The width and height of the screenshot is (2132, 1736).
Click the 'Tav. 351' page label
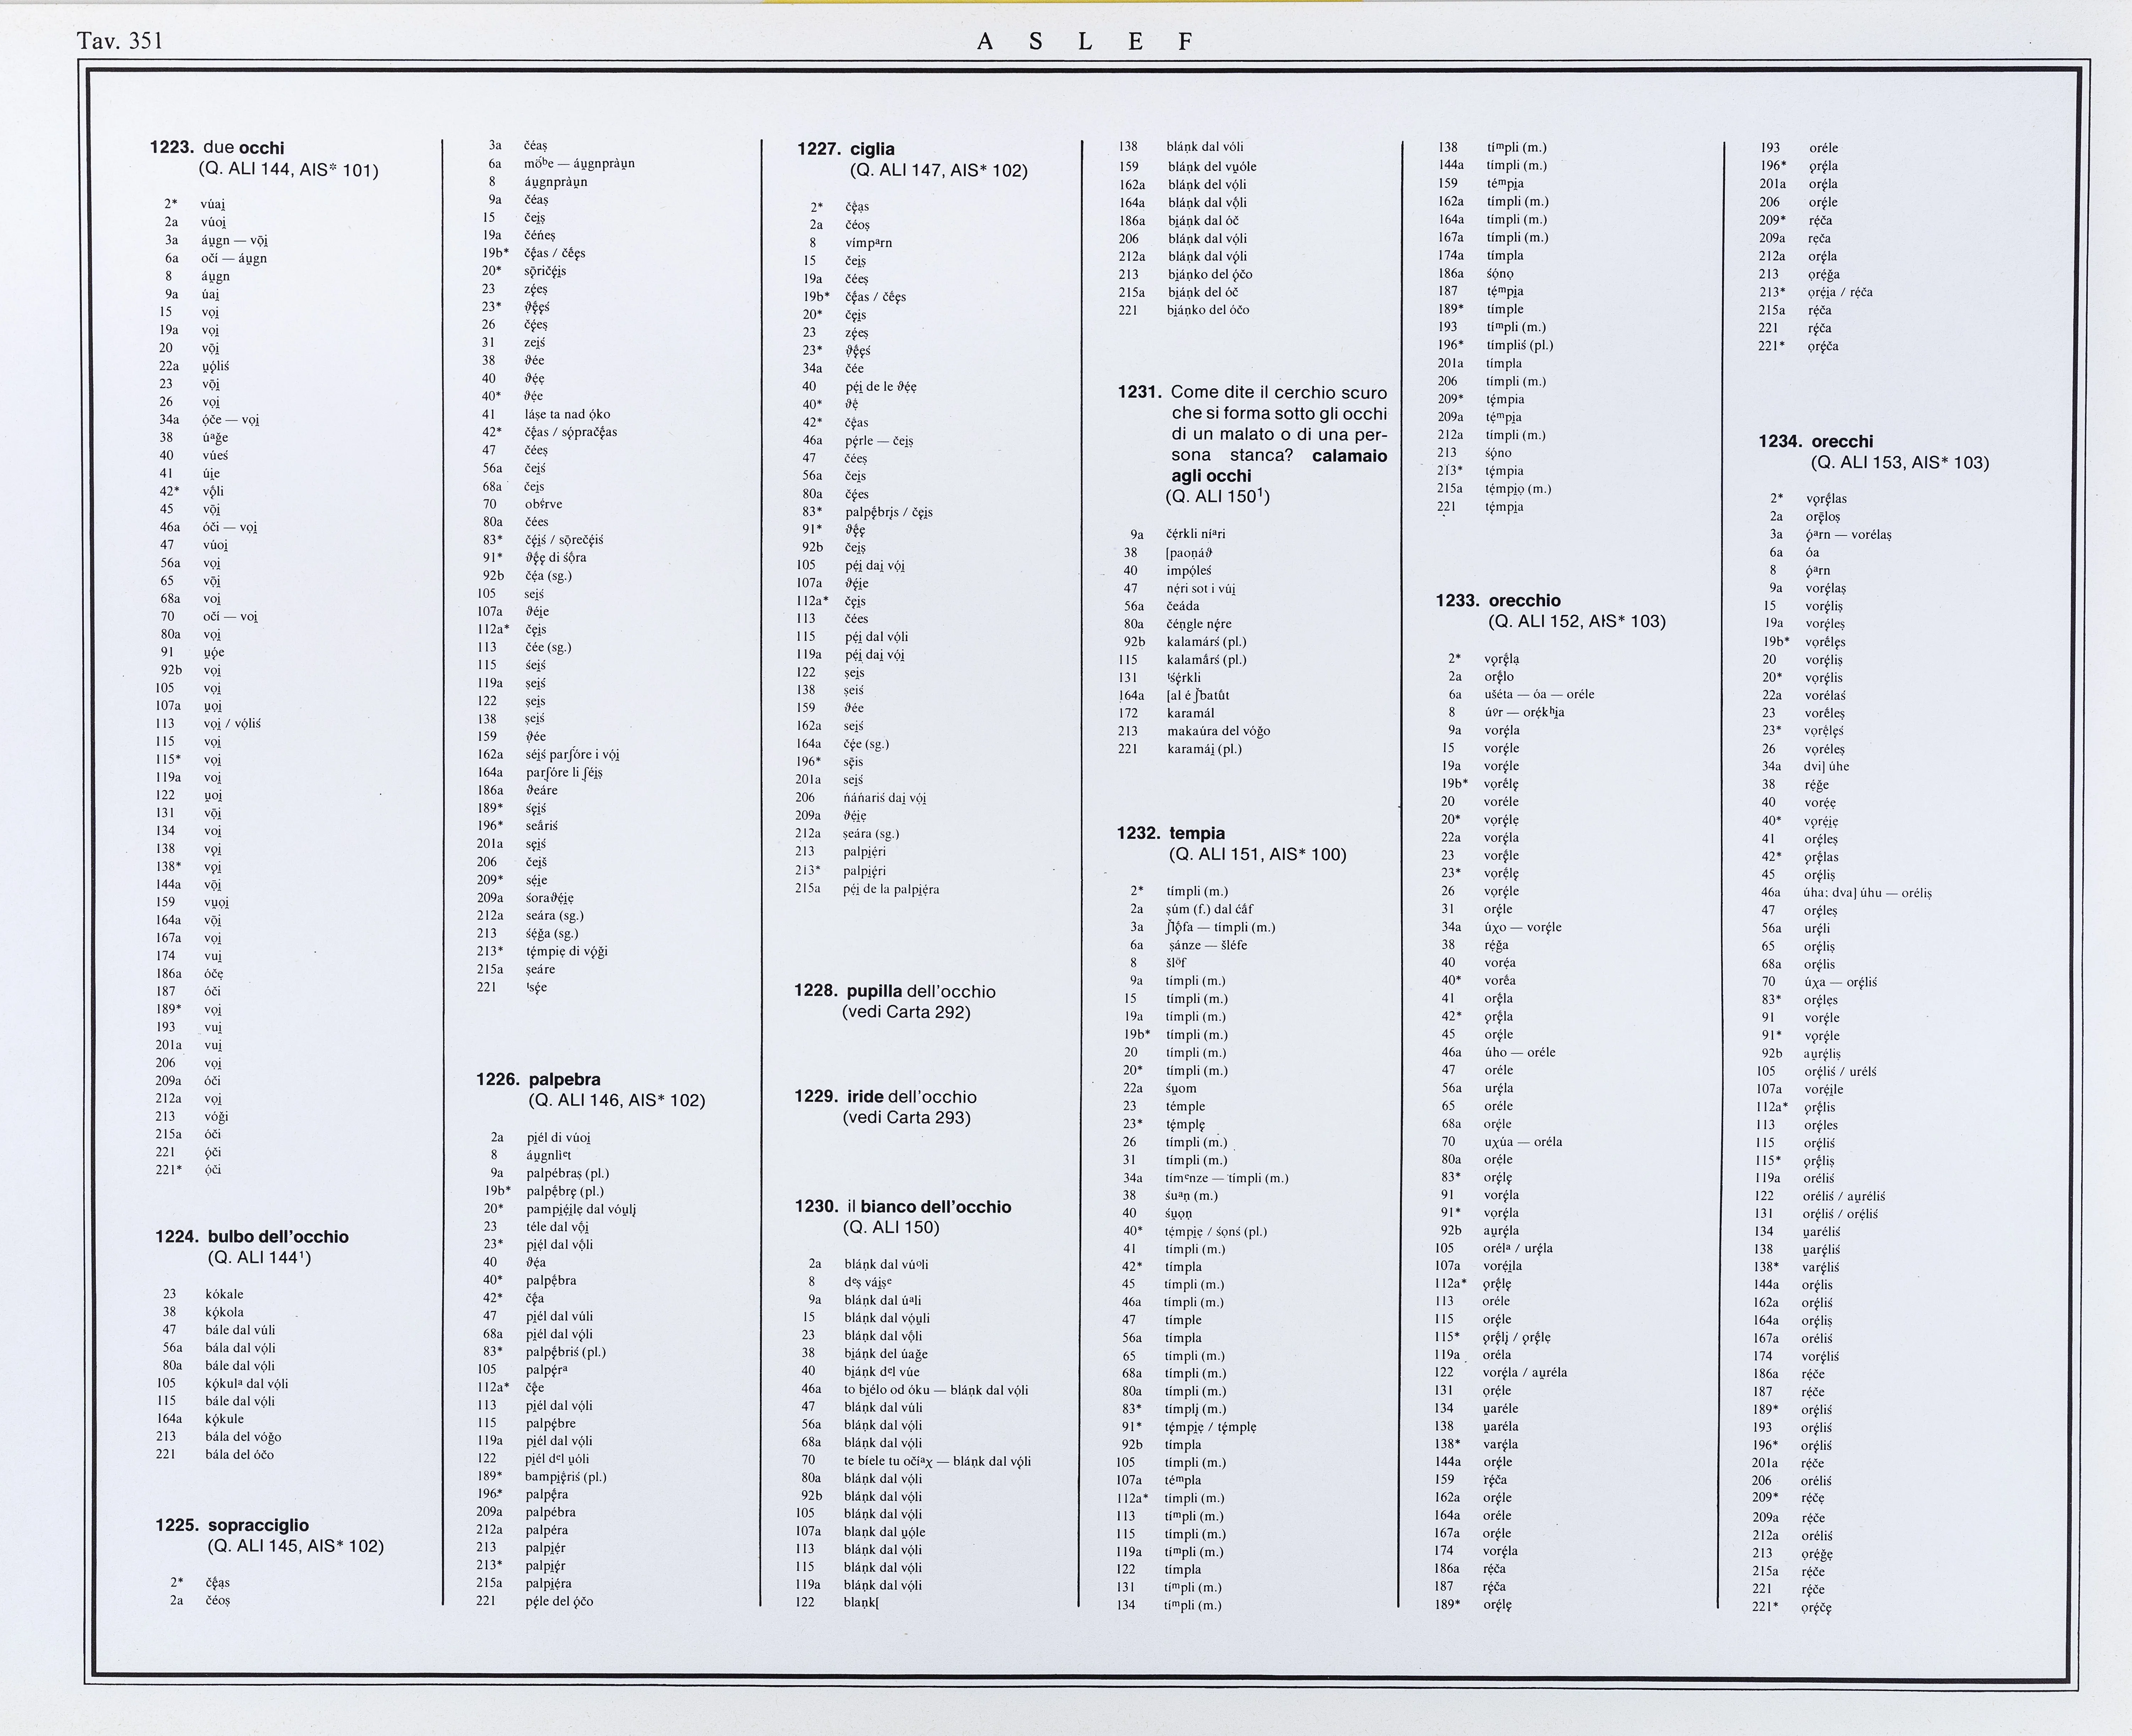pos(119,41)
